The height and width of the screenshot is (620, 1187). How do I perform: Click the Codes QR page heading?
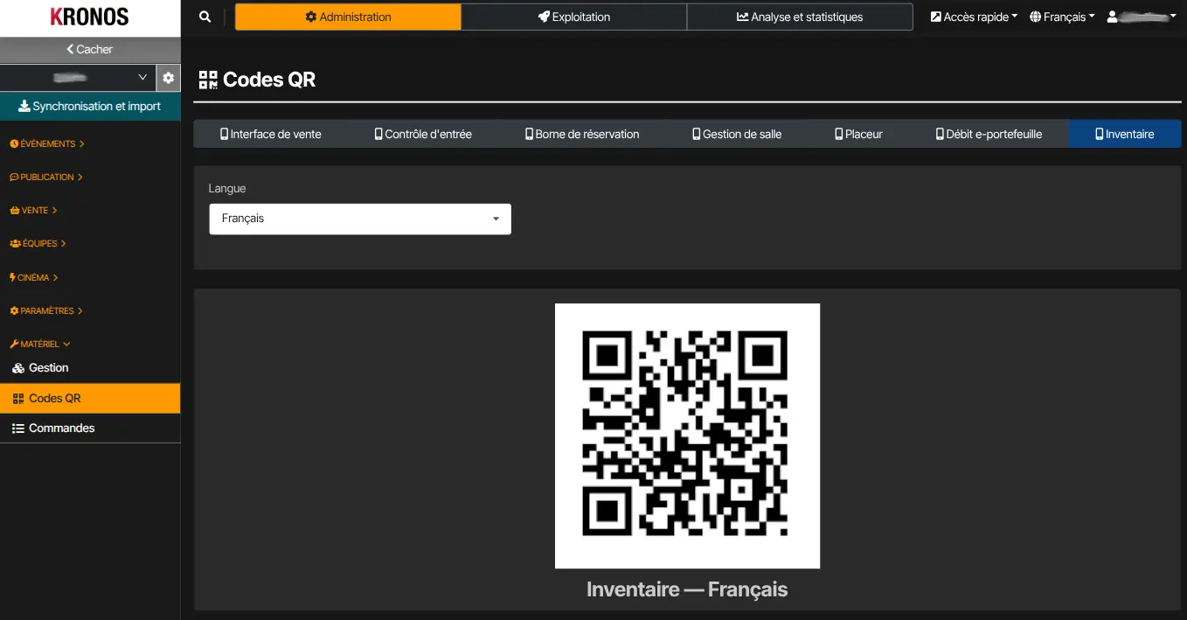click(257, 80)
